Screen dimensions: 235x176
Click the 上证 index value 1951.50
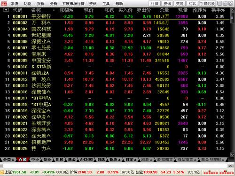click(19, 172)
